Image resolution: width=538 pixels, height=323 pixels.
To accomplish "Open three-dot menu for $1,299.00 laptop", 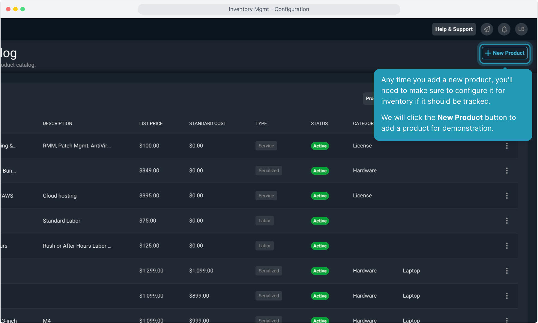I will coord(507,271).
